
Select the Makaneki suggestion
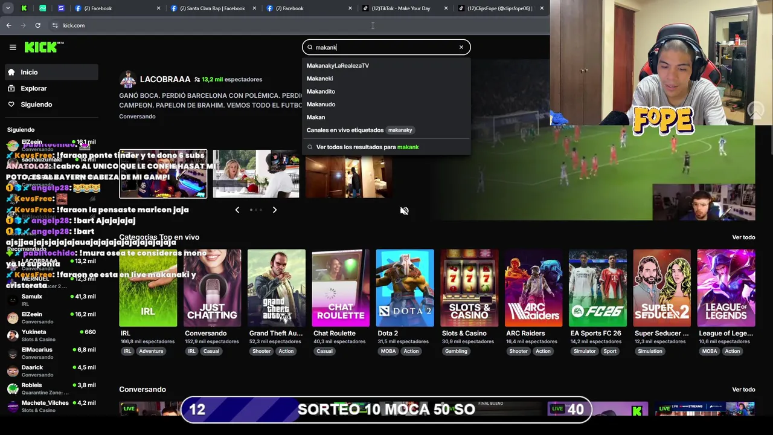point(319,79)
